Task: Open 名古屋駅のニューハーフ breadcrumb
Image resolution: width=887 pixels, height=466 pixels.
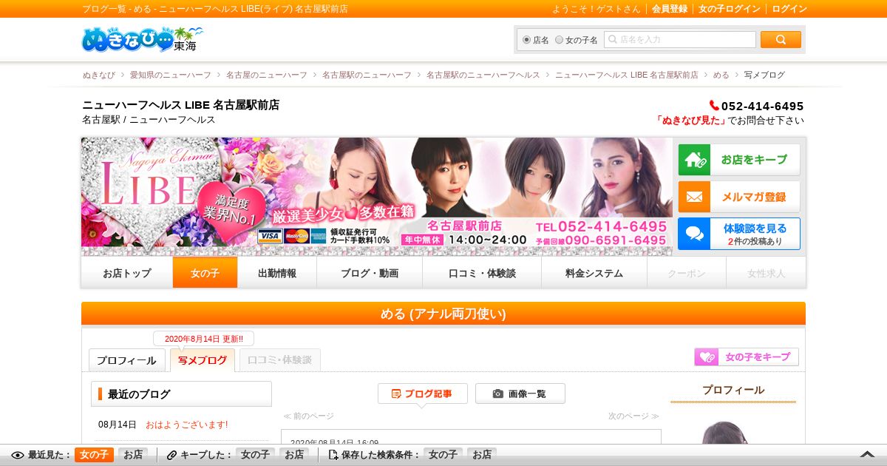Action: (367, 75)
